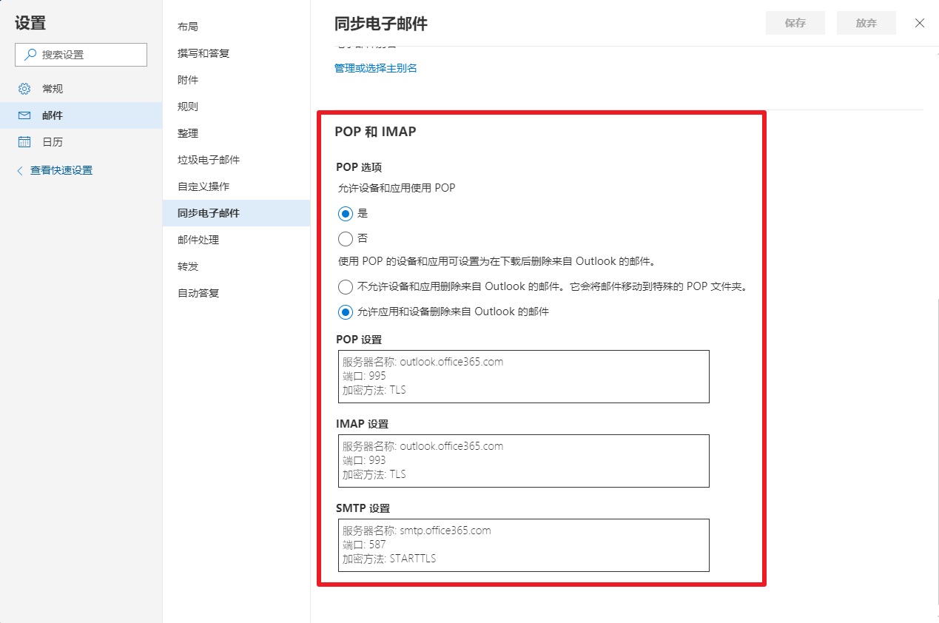Click the POP 和 IMAP section heading
Screen dimensions: 939x623
point(375,132)
